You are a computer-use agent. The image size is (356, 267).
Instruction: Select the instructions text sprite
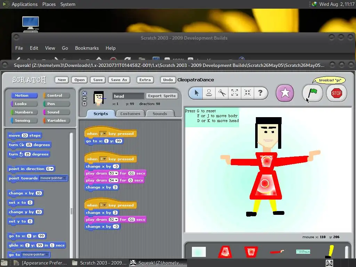(303, 252)
